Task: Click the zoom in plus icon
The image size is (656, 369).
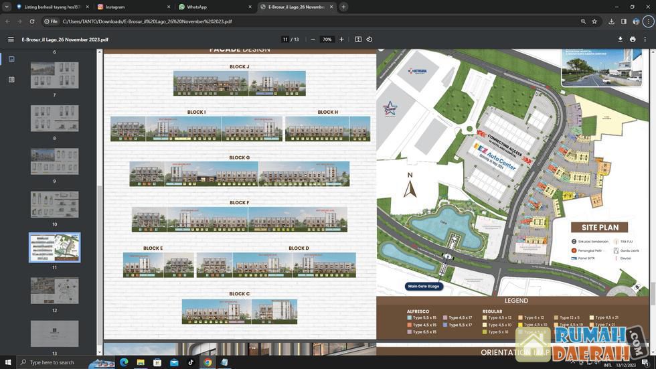Action: pyautogui.click(x=341, y=40)
